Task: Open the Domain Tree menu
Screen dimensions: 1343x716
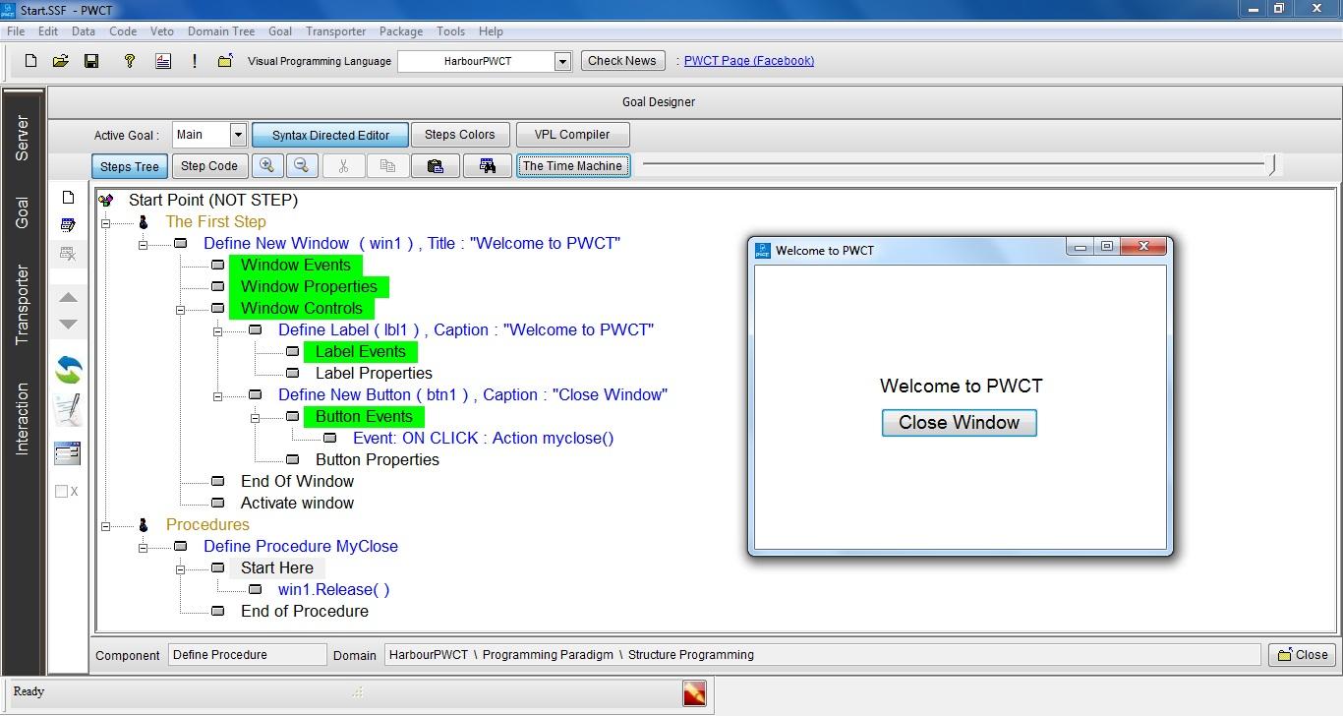Action: point(221,31)
